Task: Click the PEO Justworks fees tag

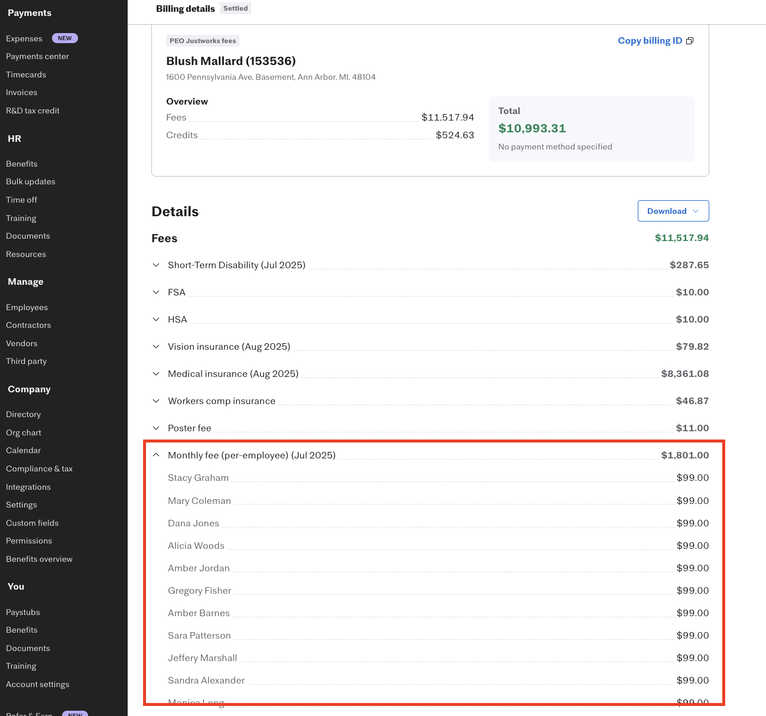Action: [203, 41]
